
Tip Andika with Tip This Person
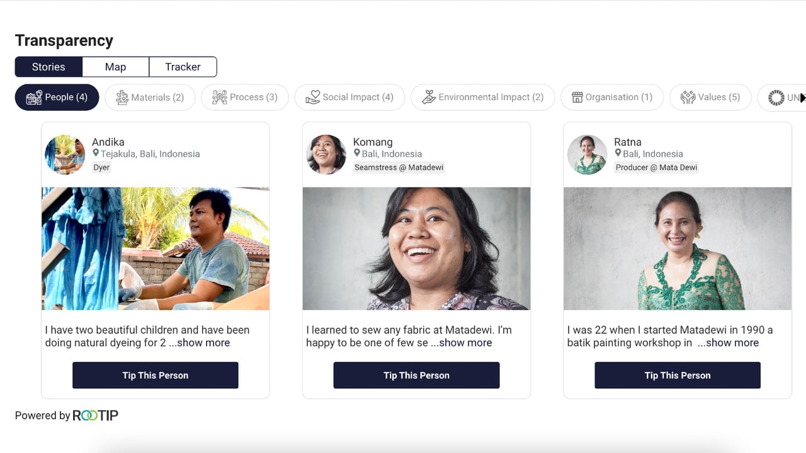[156, 375]
